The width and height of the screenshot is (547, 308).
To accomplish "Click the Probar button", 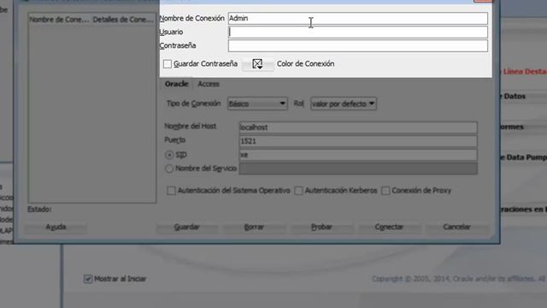I will point(321,227).
